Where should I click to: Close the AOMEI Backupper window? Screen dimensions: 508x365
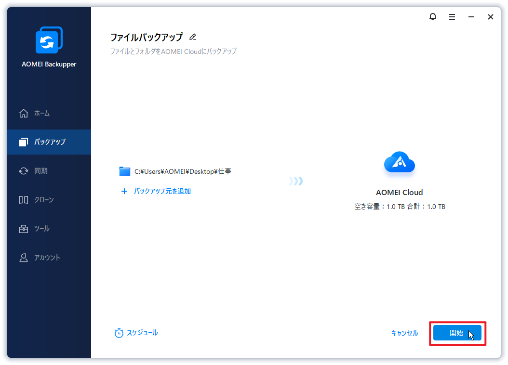pyautogui.click(x=491, y=17)
